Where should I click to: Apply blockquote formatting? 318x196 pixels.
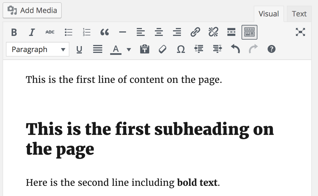point(104,32)
